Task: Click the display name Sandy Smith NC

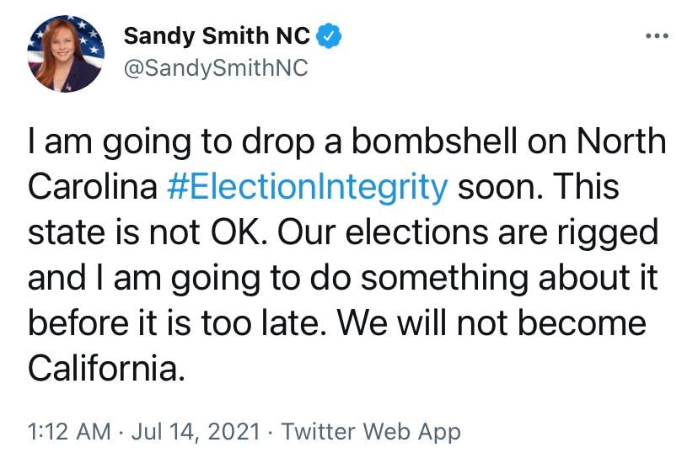Action: click(x=217, y=36)
